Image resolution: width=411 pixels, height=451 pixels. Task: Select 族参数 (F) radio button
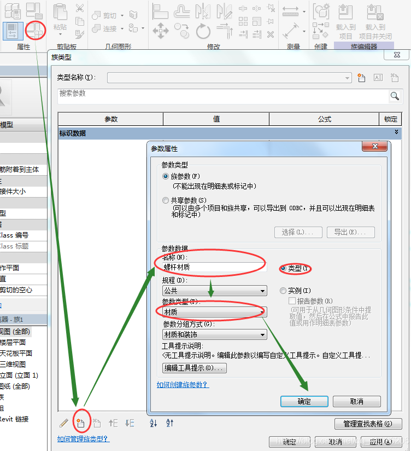point(166,176)
